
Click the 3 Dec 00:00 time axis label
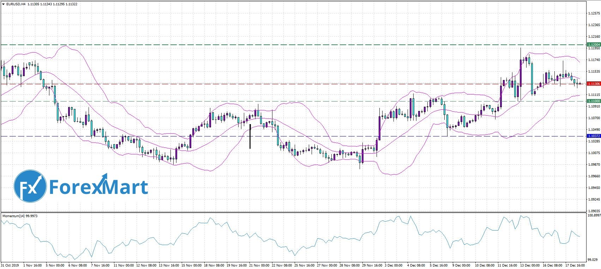pyautogui.click(x=393, y=265)
